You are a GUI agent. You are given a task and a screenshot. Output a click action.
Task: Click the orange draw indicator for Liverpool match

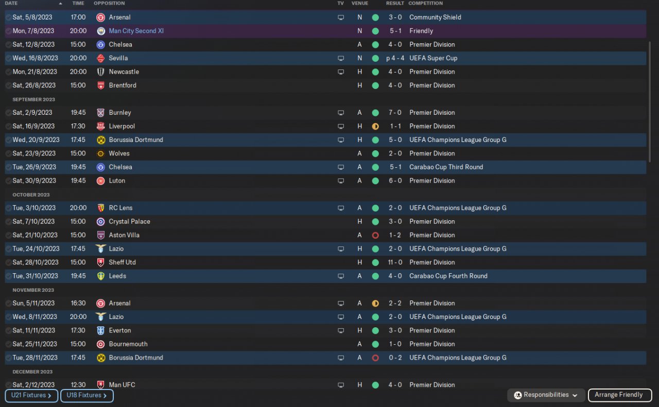(x=375, y=127)
